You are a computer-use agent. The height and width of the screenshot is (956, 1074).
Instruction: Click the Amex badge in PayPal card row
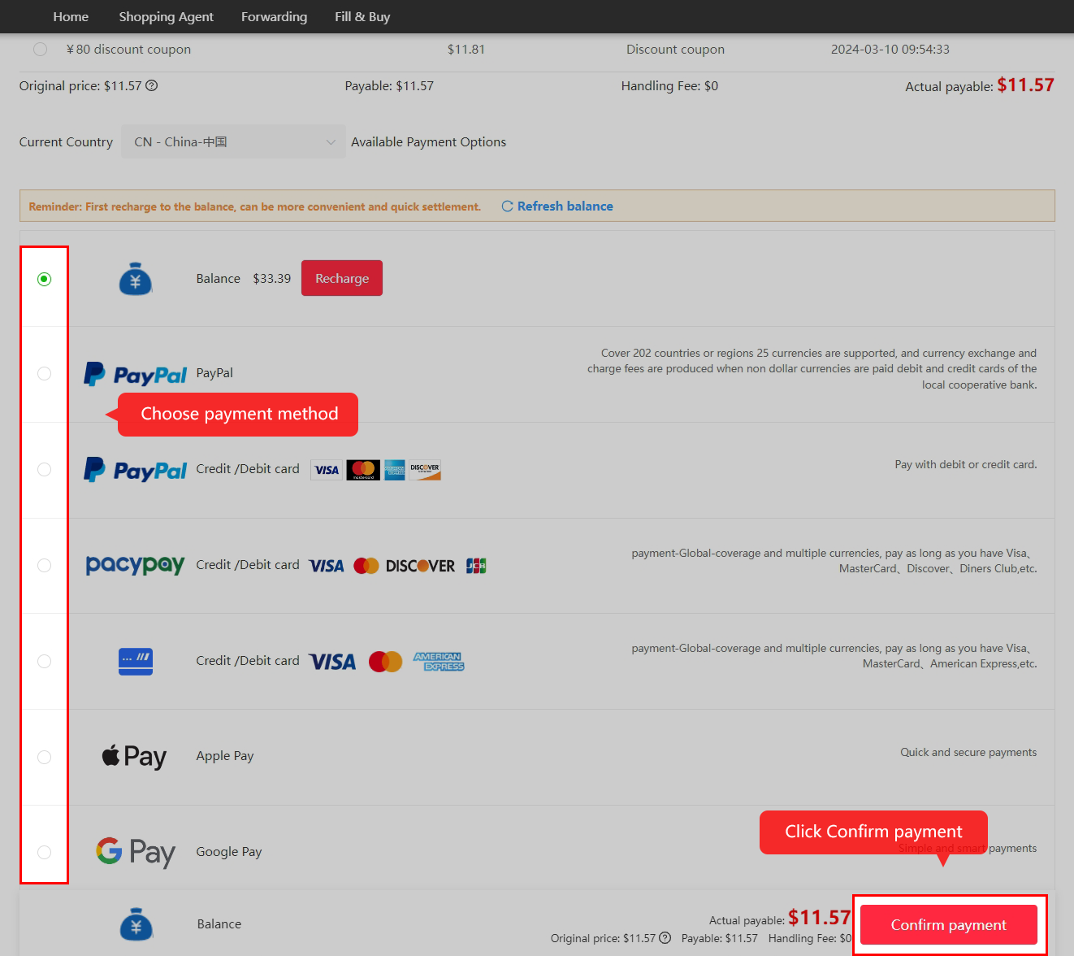[395, 470]
